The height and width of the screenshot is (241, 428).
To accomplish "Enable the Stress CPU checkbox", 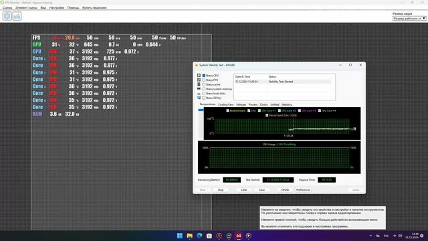I will click(x=203, y=76).
